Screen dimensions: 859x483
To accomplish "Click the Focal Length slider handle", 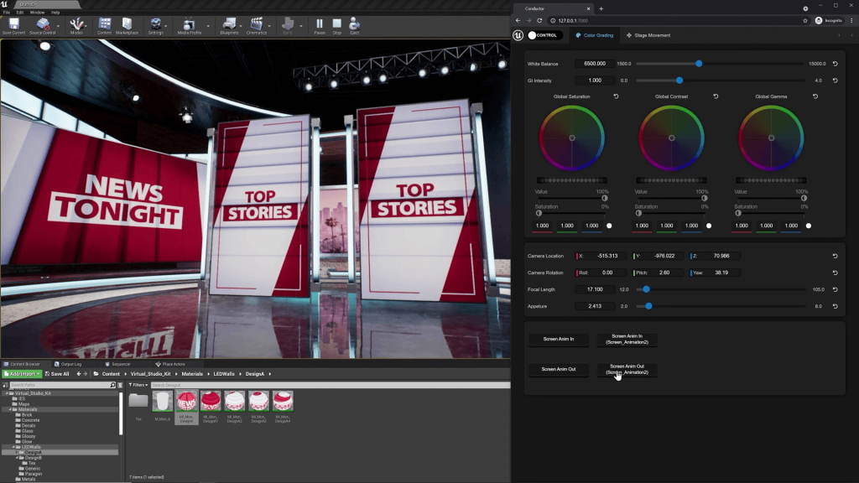I will click(x=646, y=289).
